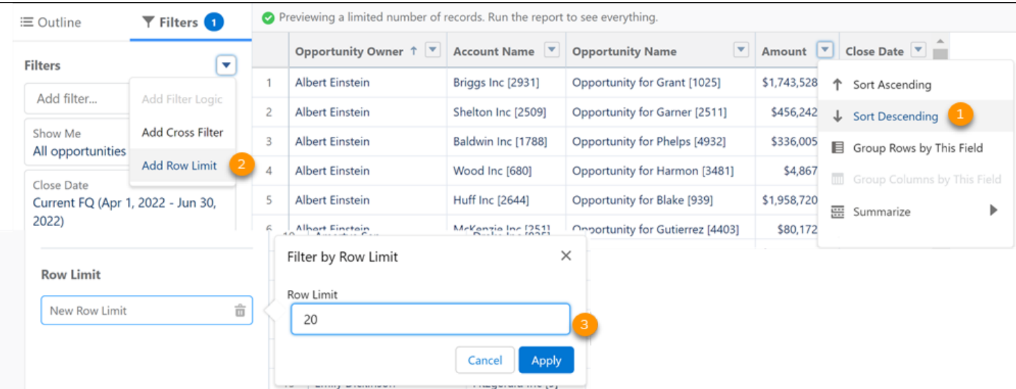
Task: Click the Opportunity Name column header
Action: coord(624,51)
